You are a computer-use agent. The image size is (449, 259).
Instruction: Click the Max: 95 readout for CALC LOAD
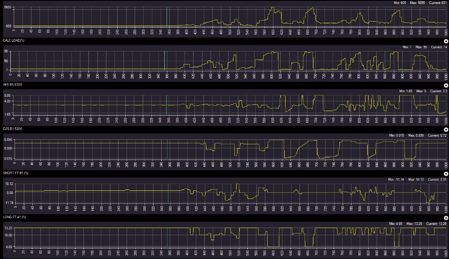[418, 47]
